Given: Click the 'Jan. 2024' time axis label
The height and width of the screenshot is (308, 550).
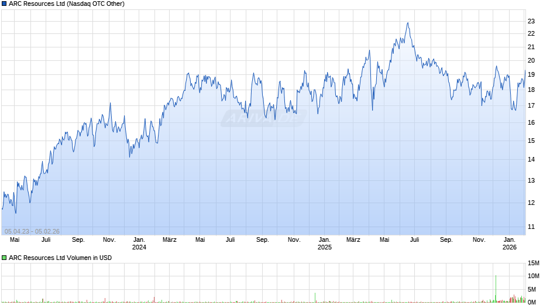Looking at the screenshot, I should [x=139, y=244].
